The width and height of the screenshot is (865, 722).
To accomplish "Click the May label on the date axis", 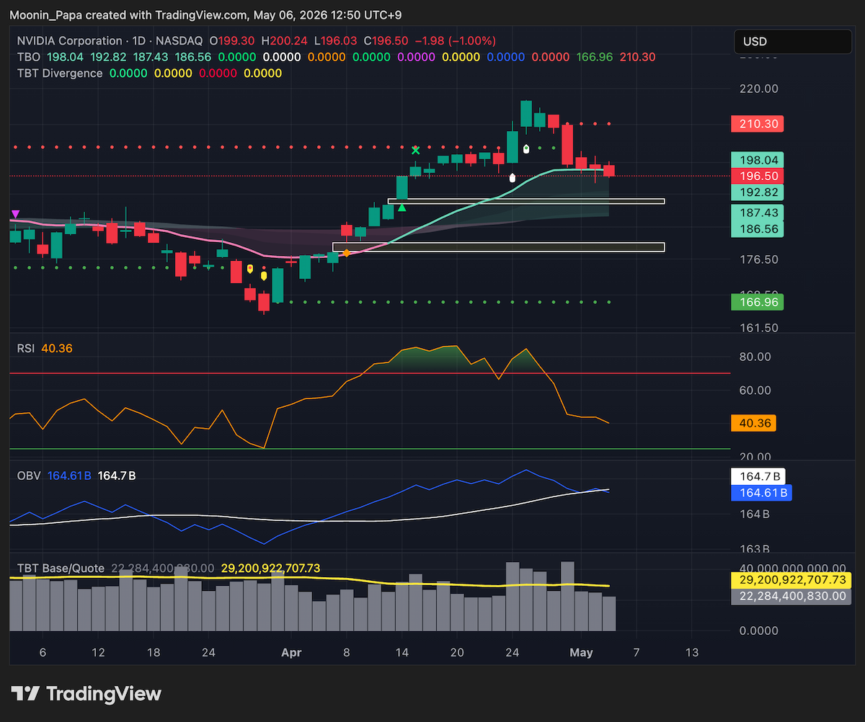I will [x=581, y=653].
